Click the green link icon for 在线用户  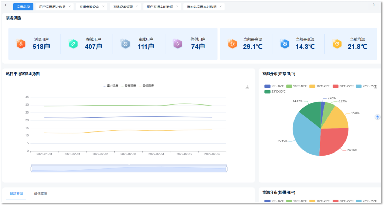tap(73, 44)
